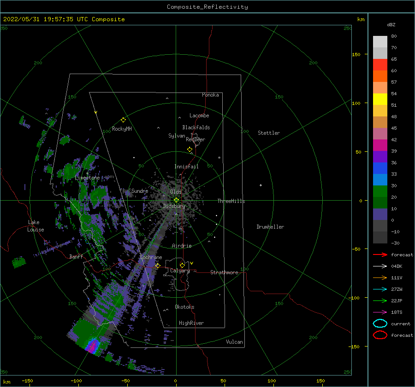Click the -150 km bottom axis label

(x=27, y=381)
